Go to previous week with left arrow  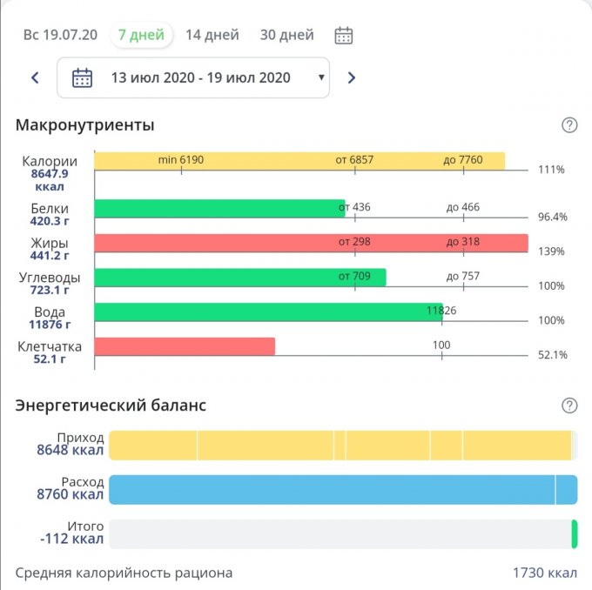point(35,77)
